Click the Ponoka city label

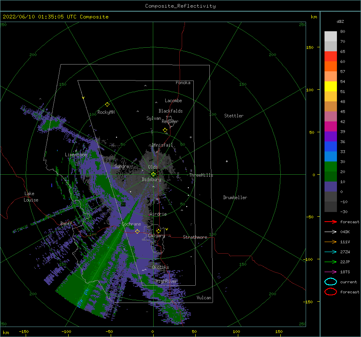[183, 83]
